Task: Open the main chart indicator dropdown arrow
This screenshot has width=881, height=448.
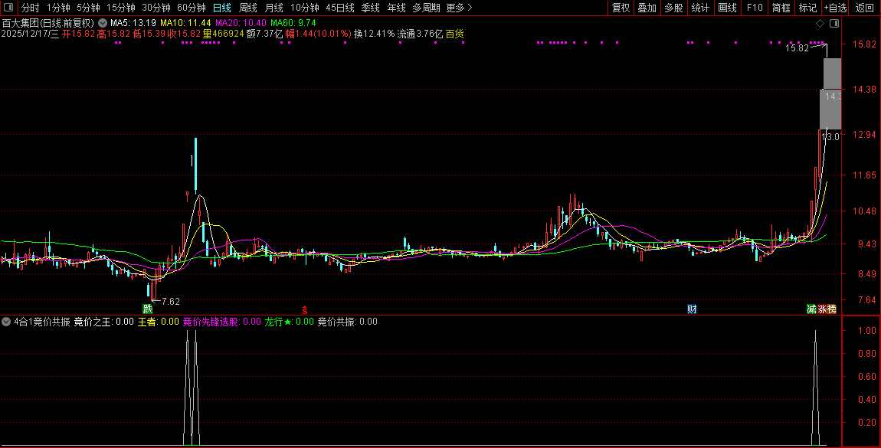Action: [x=103, y=23]
